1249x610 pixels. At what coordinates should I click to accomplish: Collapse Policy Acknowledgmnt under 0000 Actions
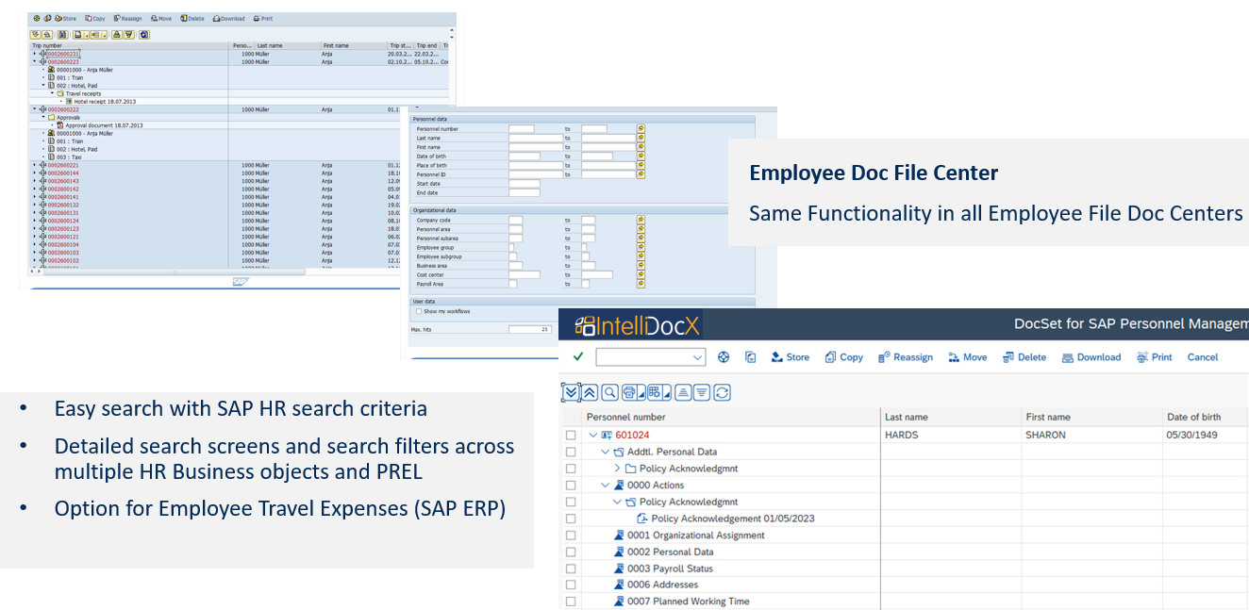point(618,502)
